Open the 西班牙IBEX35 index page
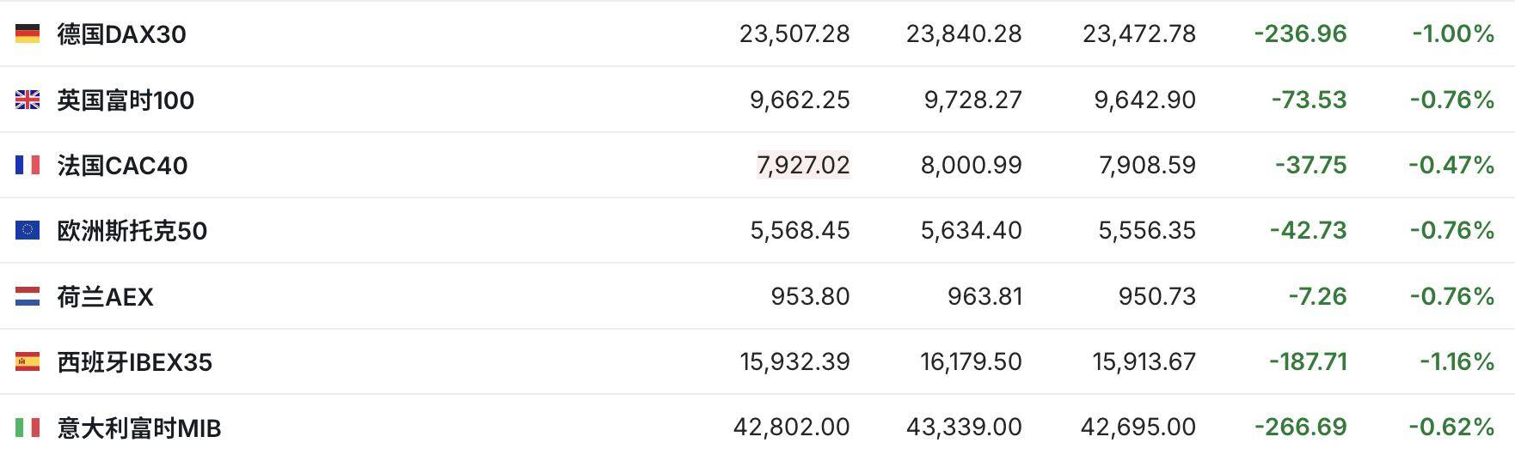This screenshot has height=455, width=1515. point(134,362)
